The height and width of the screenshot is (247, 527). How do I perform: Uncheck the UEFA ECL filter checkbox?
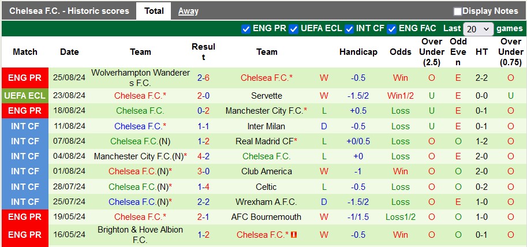[x=294, y=28]
